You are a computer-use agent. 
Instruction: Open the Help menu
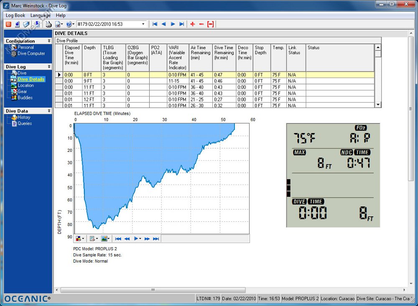click(61, 15)
